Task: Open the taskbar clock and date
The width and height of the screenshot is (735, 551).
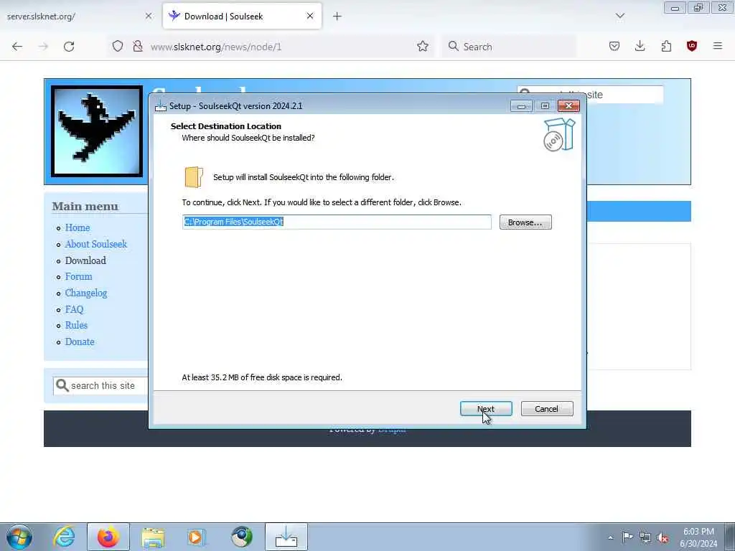Action: point(698,537)
